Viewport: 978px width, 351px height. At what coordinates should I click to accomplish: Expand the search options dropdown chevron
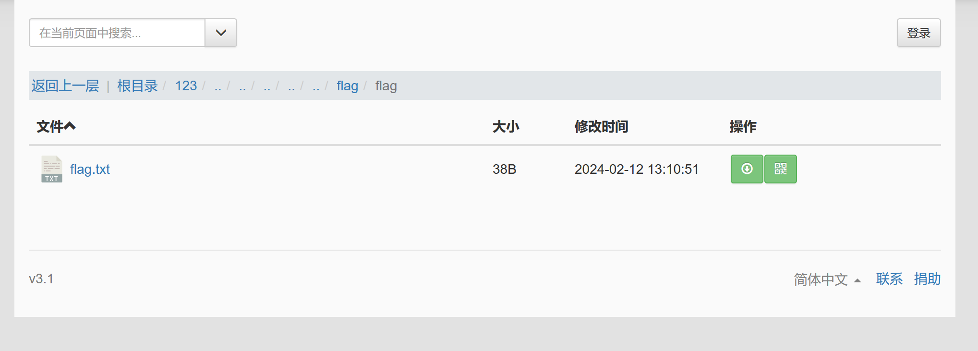221,33
